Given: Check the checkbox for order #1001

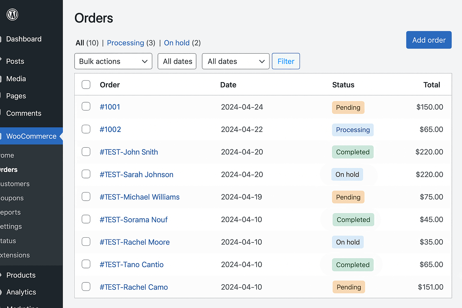Looking at the screenshot, I should click(x=86, y=106).
